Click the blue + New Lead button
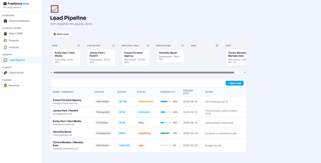Viewport: 321px width, 163px height. coord(234,83)
